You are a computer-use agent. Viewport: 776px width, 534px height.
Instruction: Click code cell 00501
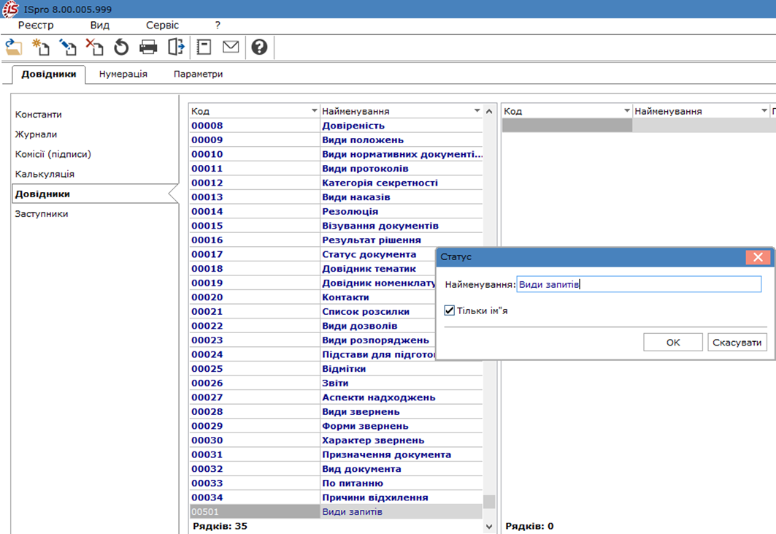tap(255, 511)
